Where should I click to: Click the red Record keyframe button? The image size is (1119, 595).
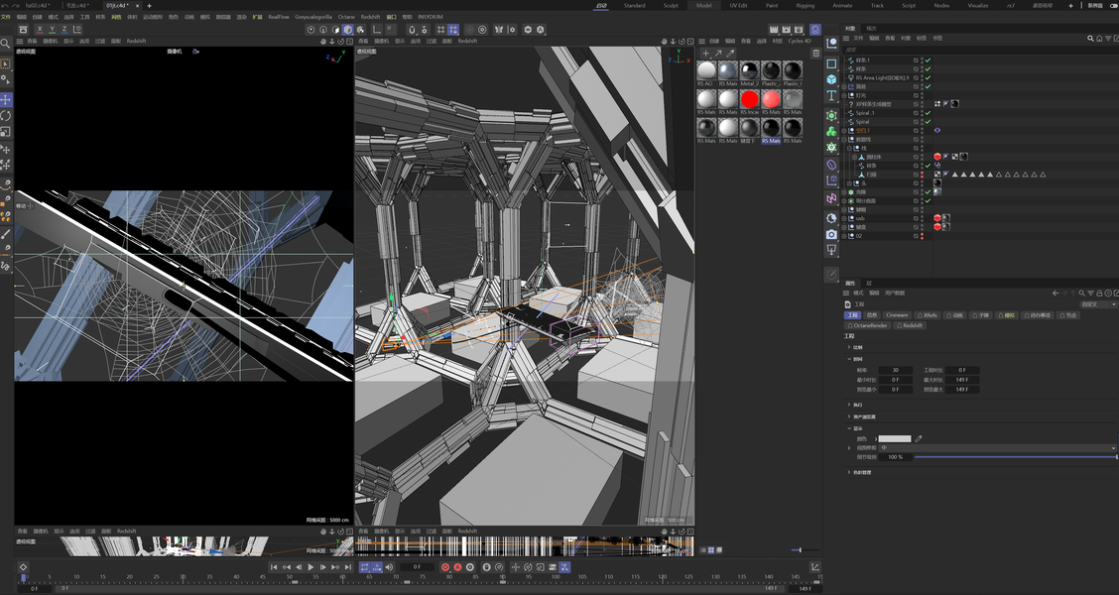(445, 567)
